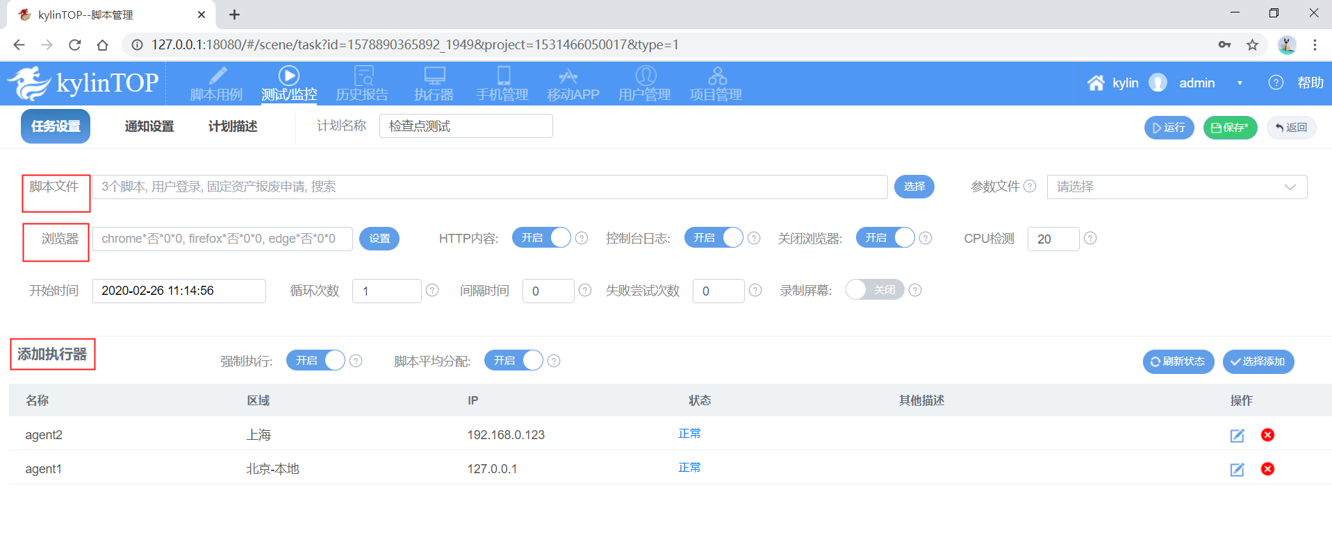This screenshot has height=537, width=1332.
Task: Open the 历史报告 history report icon
Action: click(x=363, y=76)
